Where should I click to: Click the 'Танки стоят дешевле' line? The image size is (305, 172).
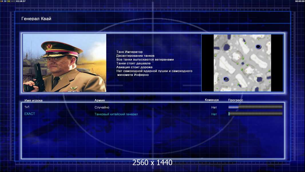[133, 63]
